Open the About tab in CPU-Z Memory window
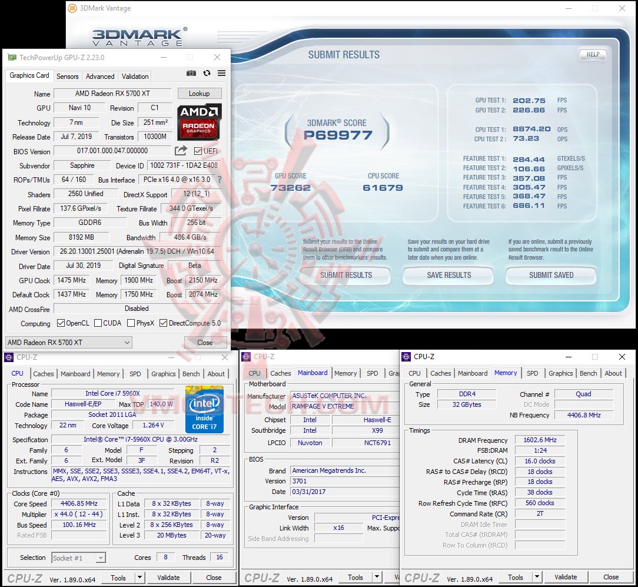This screenshot has height=587, width=638. [613, 373]
